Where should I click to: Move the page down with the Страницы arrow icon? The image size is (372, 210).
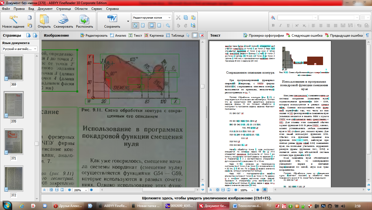click(28, 35)
